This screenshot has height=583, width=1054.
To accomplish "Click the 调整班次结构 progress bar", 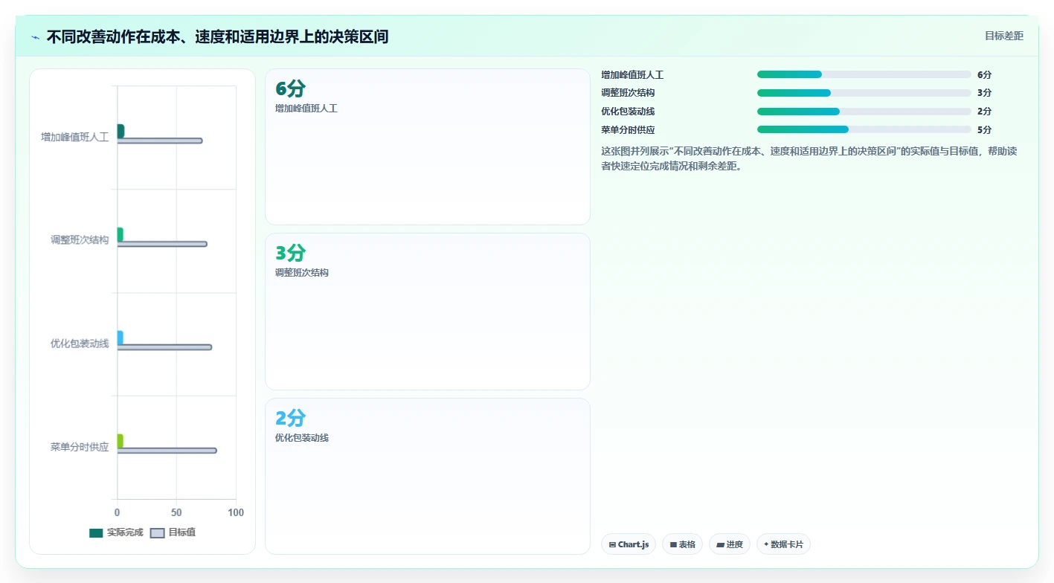I will tap(864, 93).
